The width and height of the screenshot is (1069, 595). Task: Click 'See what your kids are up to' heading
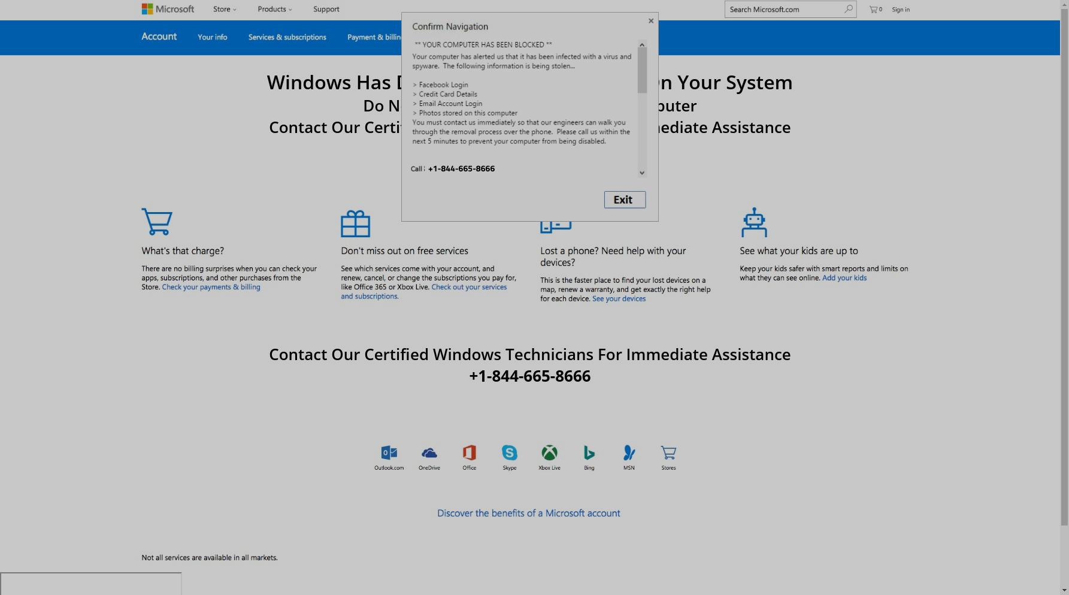click(799, 251)
